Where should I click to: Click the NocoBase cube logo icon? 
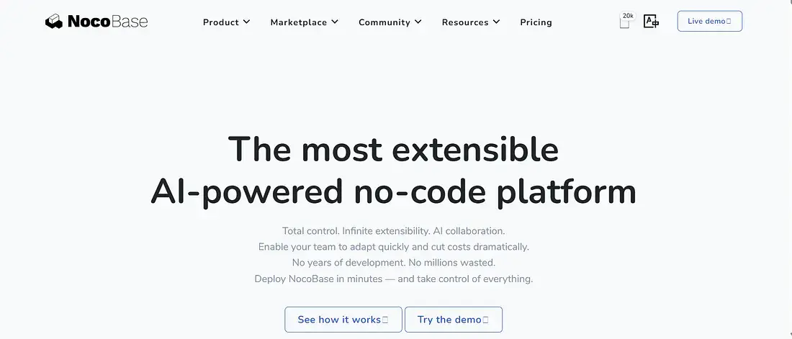pos(54,22)
